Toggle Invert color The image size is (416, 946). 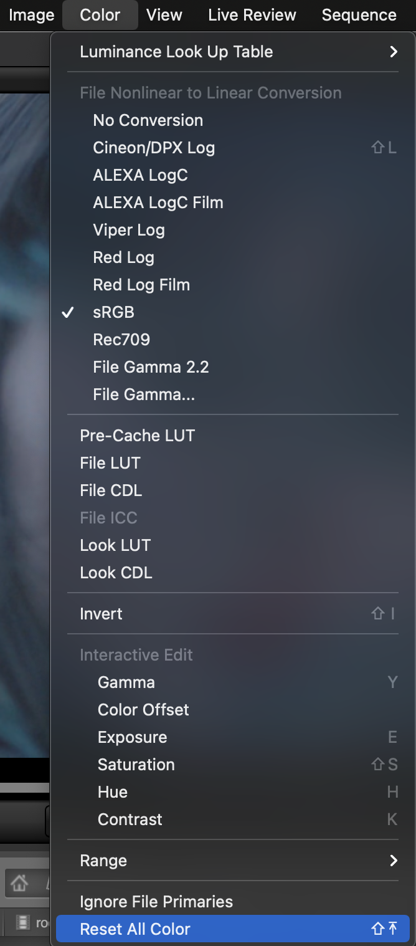[x=101, y=614]
